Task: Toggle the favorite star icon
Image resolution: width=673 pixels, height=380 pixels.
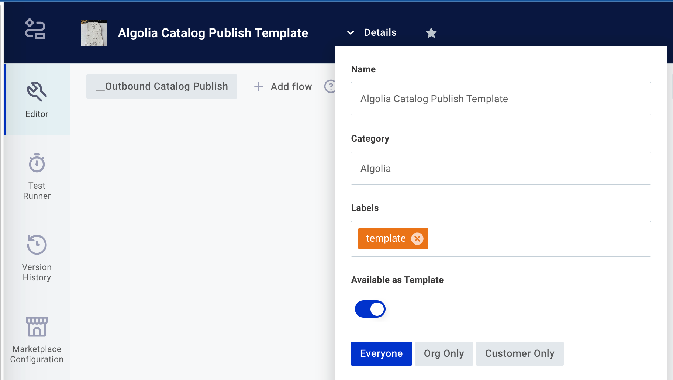Action: (x=431, y=33)
